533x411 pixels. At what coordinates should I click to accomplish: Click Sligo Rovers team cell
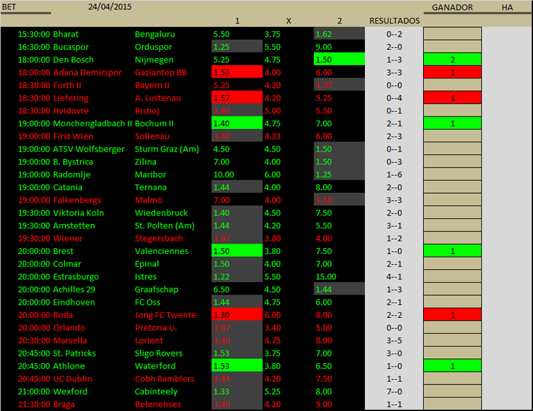pos(159,353)
